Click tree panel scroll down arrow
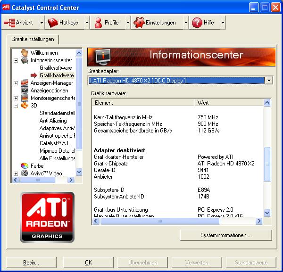Screen dimensions: 283x272 (x=79, y=172)
